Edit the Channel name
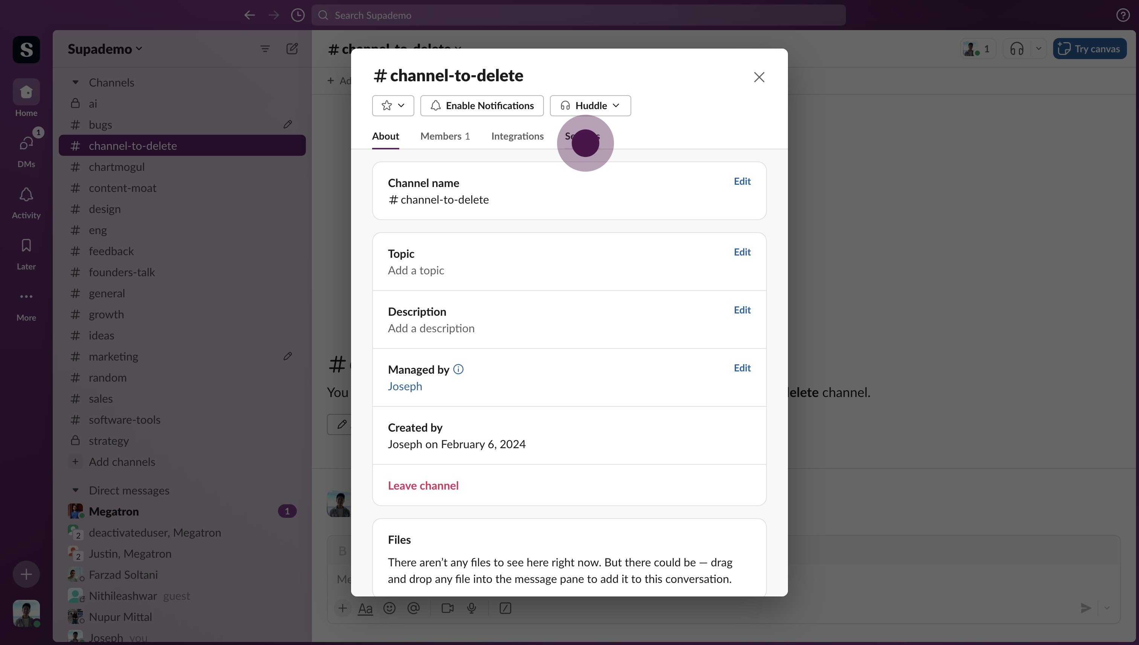The width and height of the screenshot is (1139, 645). coord(742,181)
